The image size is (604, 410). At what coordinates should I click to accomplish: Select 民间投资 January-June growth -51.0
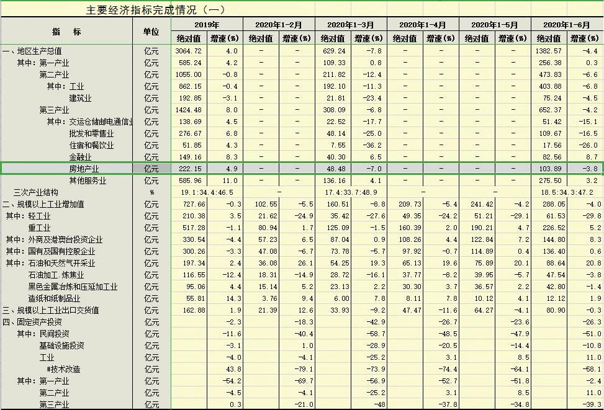[x=592, y=334]
